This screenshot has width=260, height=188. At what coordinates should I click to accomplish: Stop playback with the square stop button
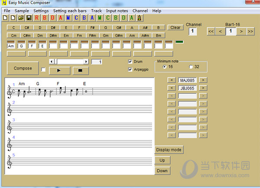point(81,71)
